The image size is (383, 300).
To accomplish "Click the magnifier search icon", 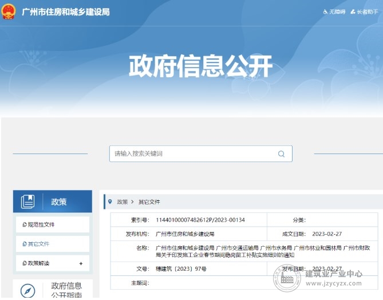I will pos(281,153).
